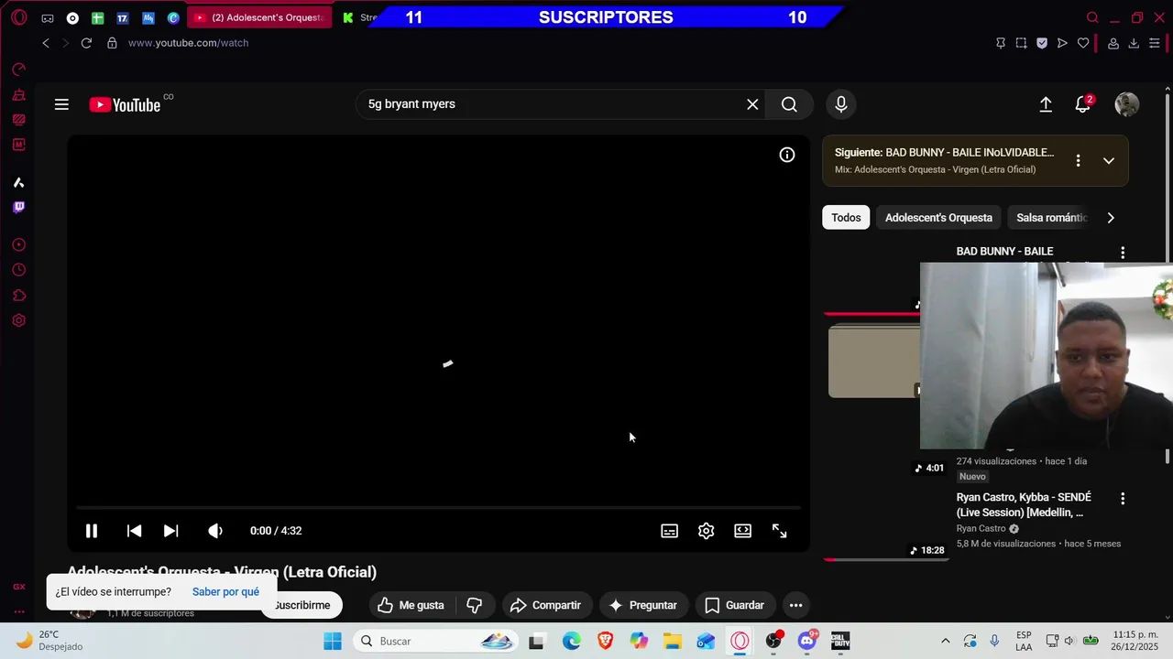Select the Todos filter chip
This screenshot has height=659, width=1173.
pyautogui.click(x=846, y=218)
